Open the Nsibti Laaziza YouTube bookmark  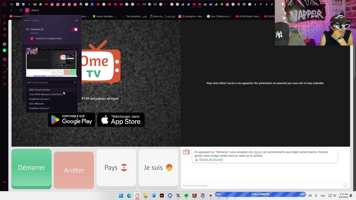click(x=248, y=16)
